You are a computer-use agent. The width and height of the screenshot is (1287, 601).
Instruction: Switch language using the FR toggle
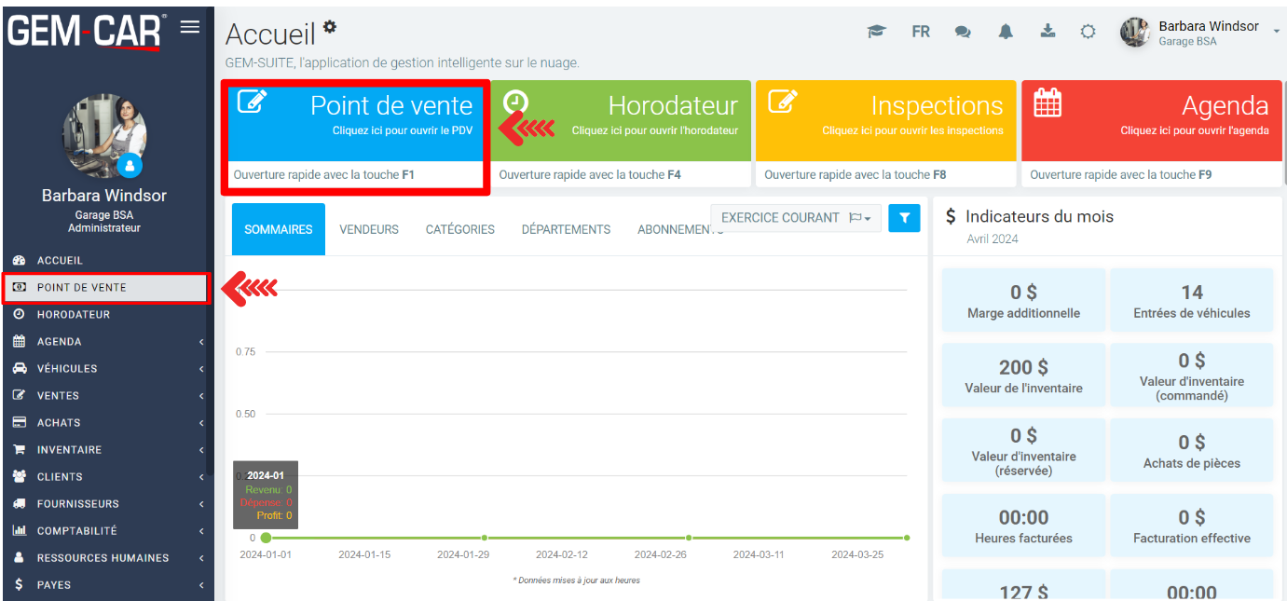[x=921, y=32]
